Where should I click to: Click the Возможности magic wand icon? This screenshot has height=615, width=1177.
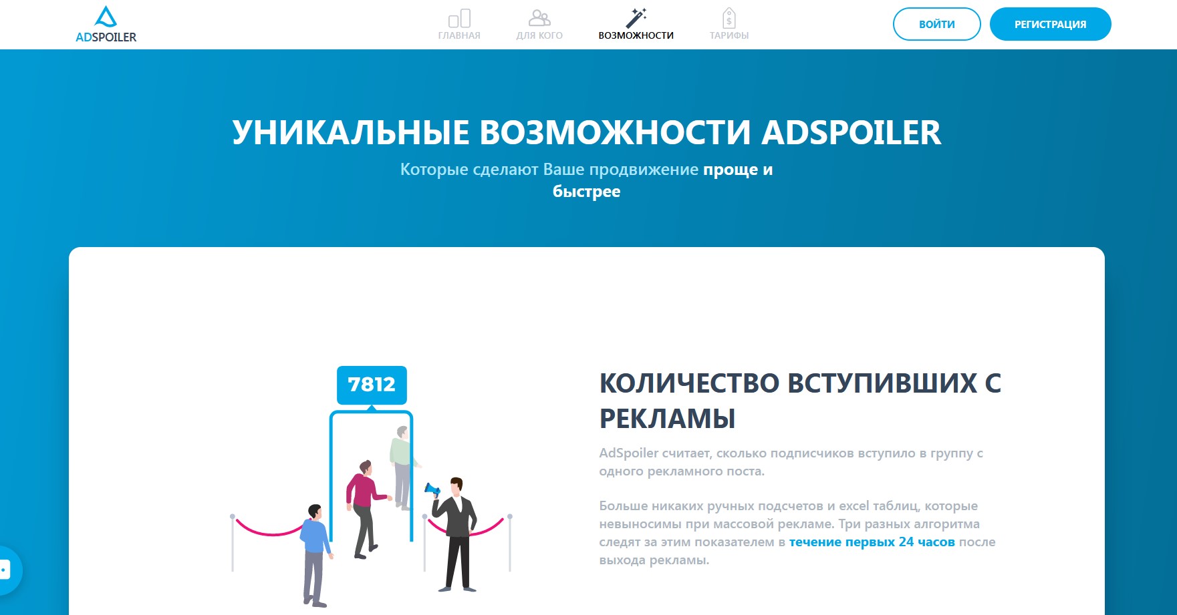pos(636,18)
